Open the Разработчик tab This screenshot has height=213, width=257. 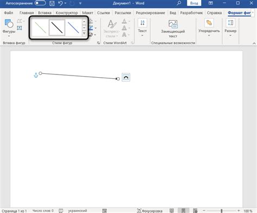pos(191,13)
